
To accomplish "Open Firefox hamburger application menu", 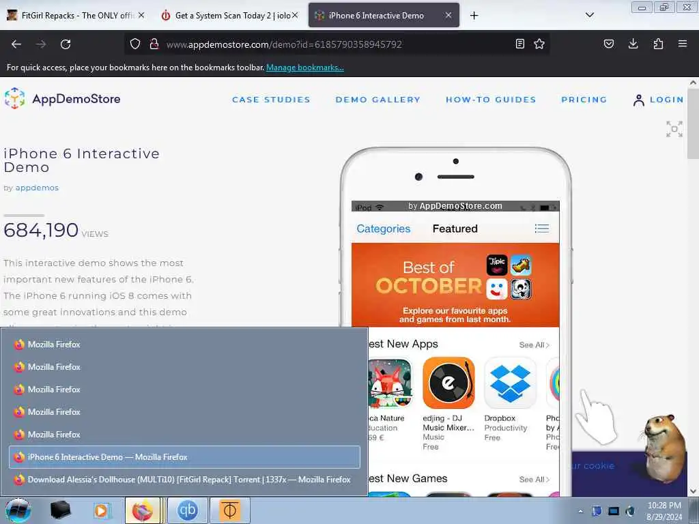I will (683, 44).
